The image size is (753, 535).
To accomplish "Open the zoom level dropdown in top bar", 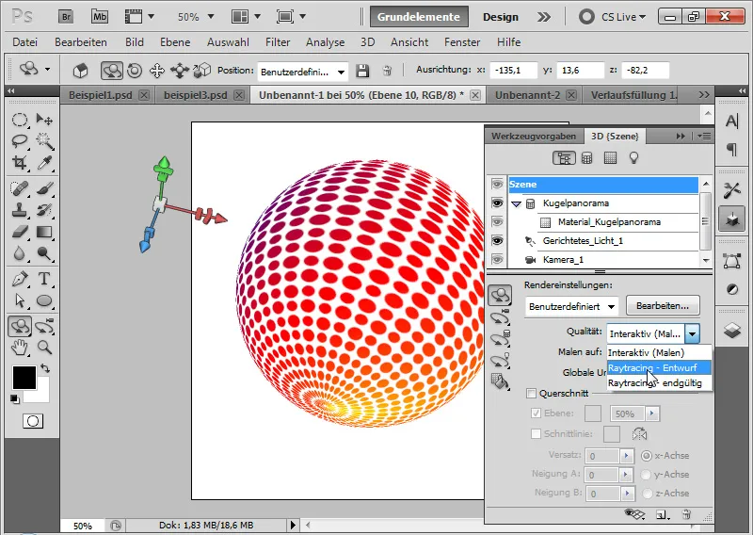I will 210,17.
